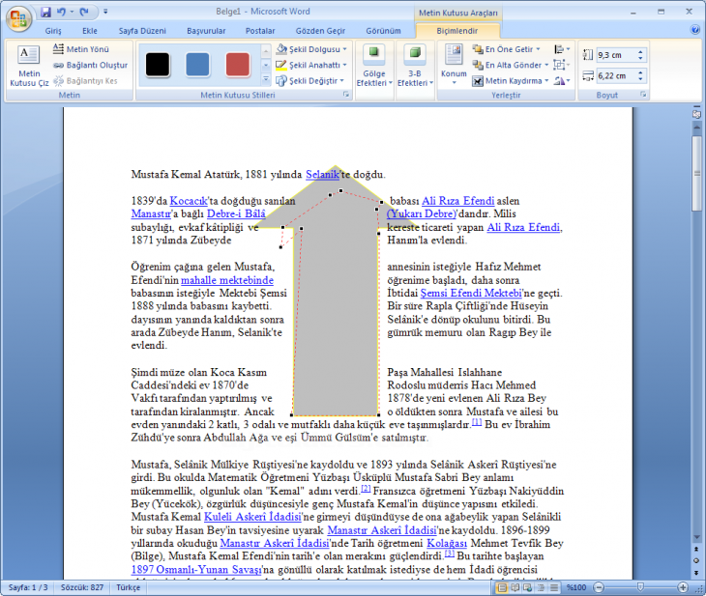Screen dimensions: 706x596
Task: Expand the text box styles gallery
Action: (266, 79)
